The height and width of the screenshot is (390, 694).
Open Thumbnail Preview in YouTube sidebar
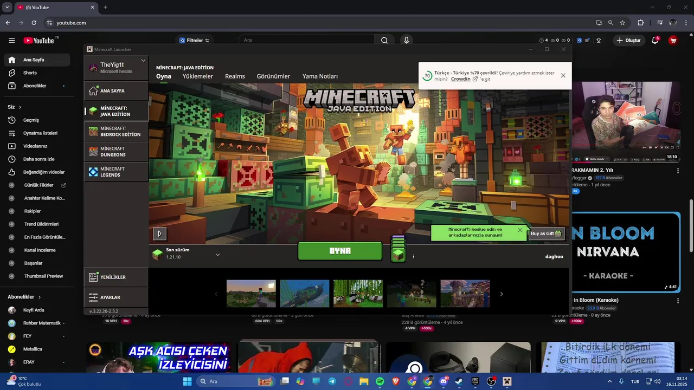pyautogui.click(x=37, y=276)
